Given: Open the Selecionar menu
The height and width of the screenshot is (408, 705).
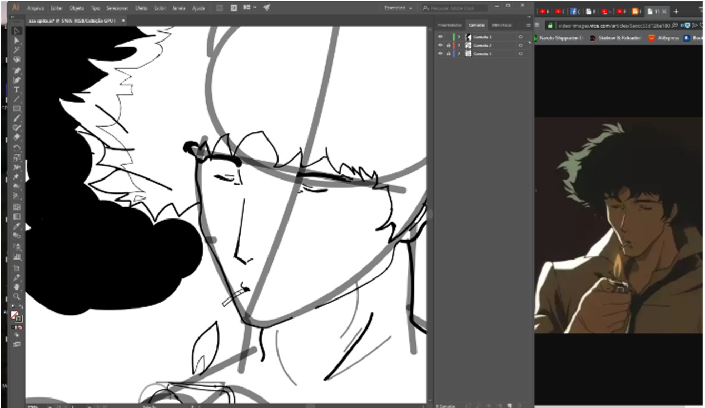Looking at the screenshot, I should (x=117, y=8).
